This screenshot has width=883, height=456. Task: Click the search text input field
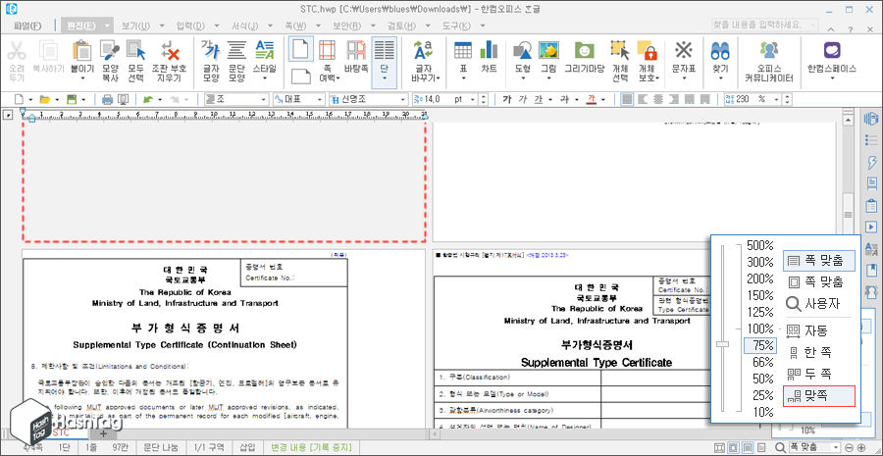pos(760,25)
